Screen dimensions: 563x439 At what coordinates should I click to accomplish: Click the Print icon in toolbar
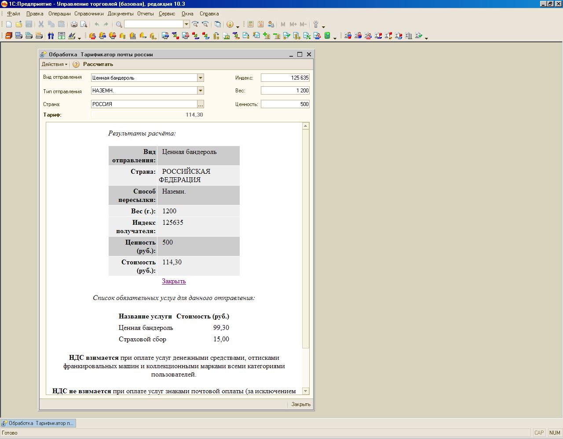click(74, 25)
